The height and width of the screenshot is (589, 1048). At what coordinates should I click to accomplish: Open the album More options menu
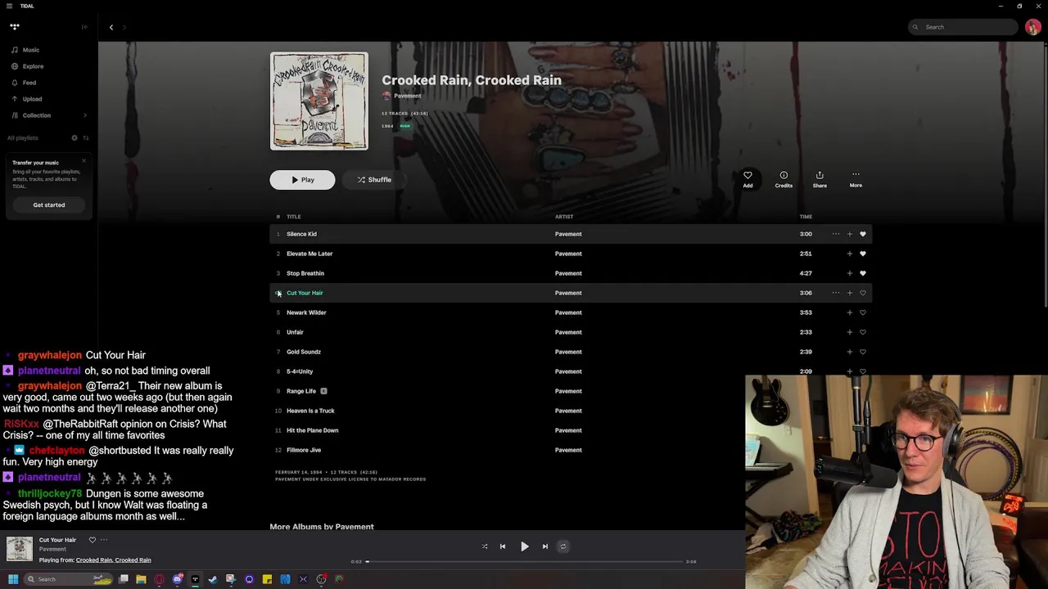[856, 179]
